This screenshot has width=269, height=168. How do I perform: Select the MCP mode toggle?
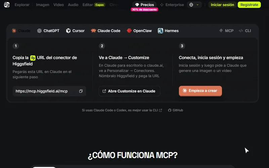tap(226, 31)
